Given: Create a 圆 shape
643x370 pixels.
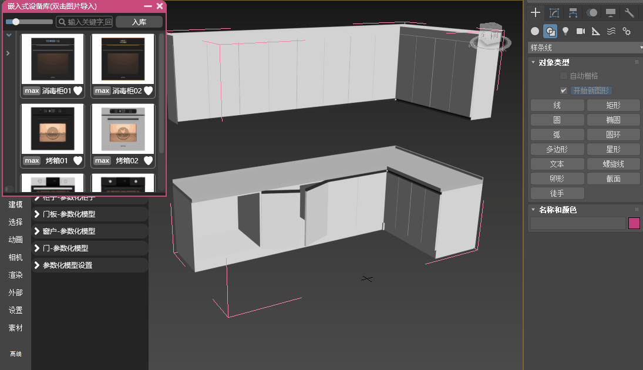Looking at the screenshot, I should [557, 120].
